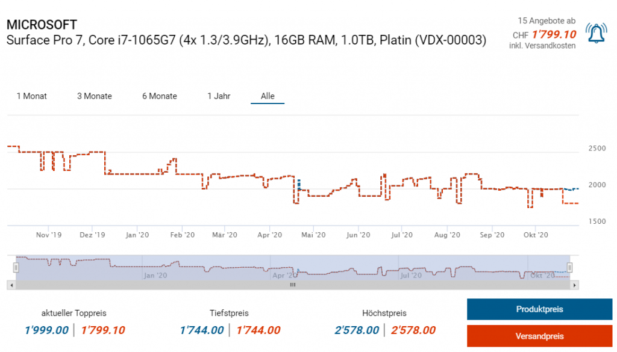617x352 pixels.
Task: Click the Höchstpreis value 2'578.00 in blue
Action: pos(357,330)
